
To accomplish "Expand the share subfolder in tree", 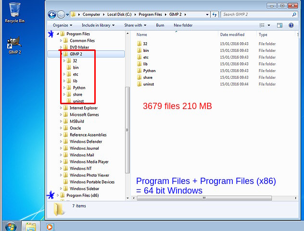I will [64, 95].
